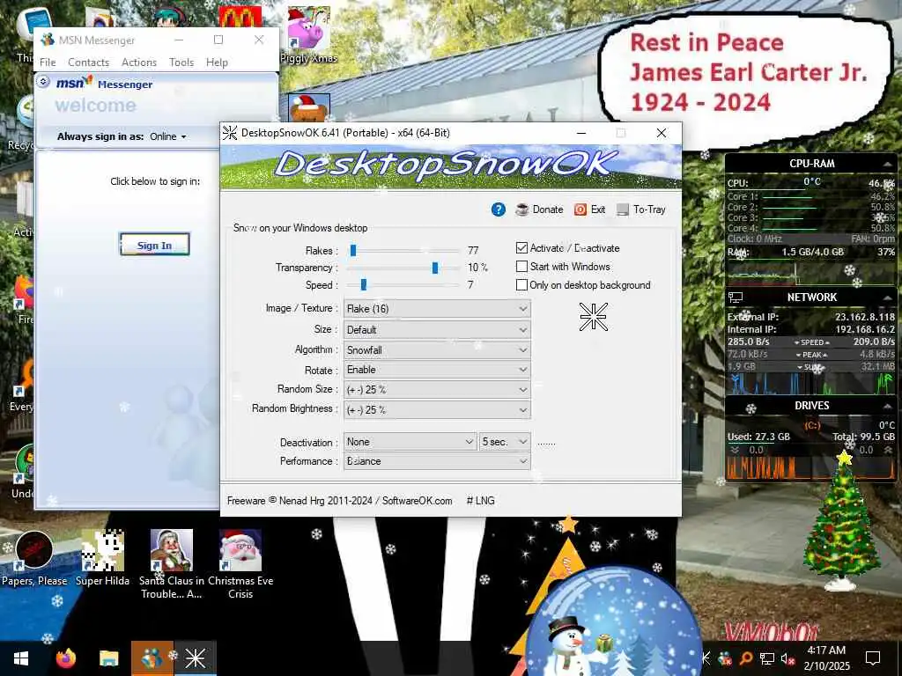Click the Internal IP value 192.168.16.2
The width and height of the screenshot is (902, 676).
click(x=865, y=329)
